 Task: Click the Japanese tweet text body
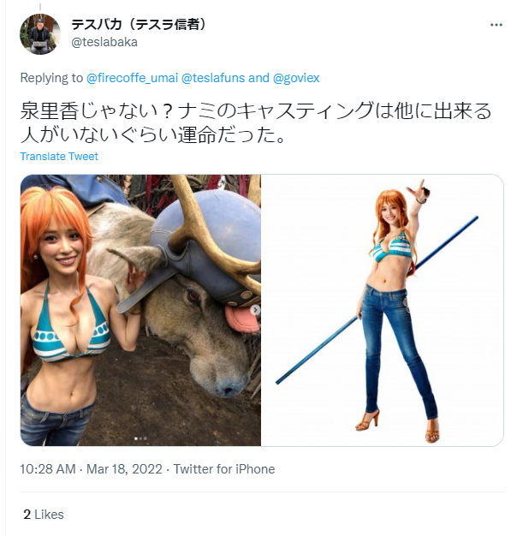coord(256,123)
